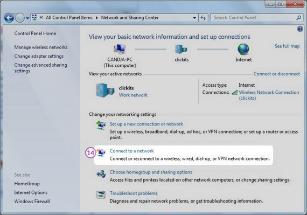Click the Internet globe icon
Screen dimensions: 307x215
243,49
